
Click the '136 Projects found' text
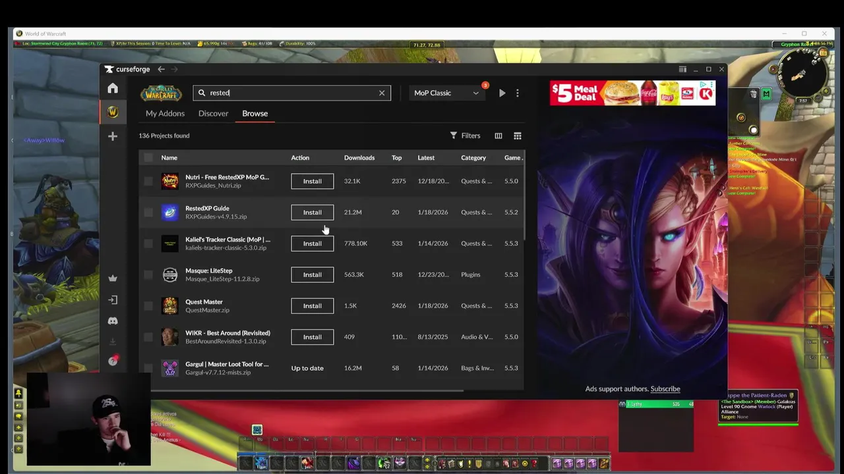coord(164,136)
